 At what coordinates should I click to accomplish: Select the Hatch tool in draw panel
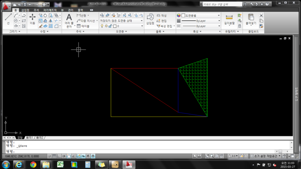[24, 26]
